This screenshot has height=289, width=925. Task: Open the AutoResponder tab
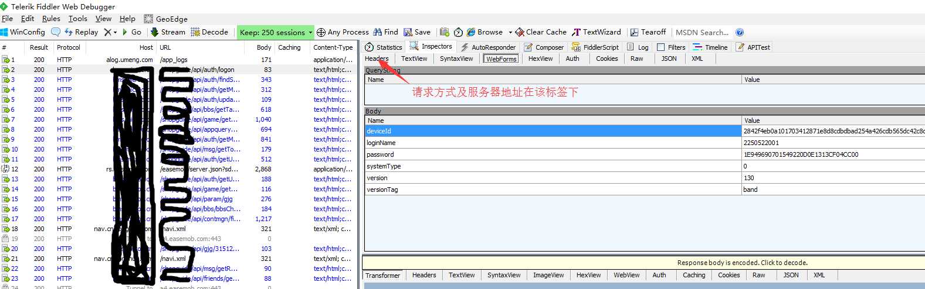pyautogui.click(x=488, y=47)
